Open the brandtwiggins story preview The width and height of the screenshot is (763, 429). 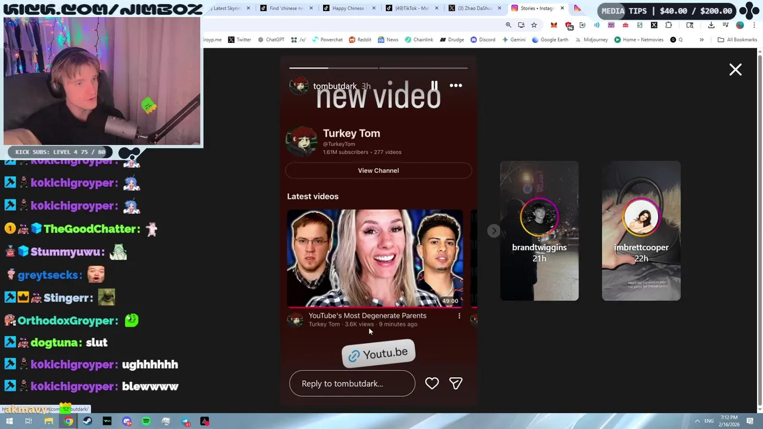click(539, 231)
